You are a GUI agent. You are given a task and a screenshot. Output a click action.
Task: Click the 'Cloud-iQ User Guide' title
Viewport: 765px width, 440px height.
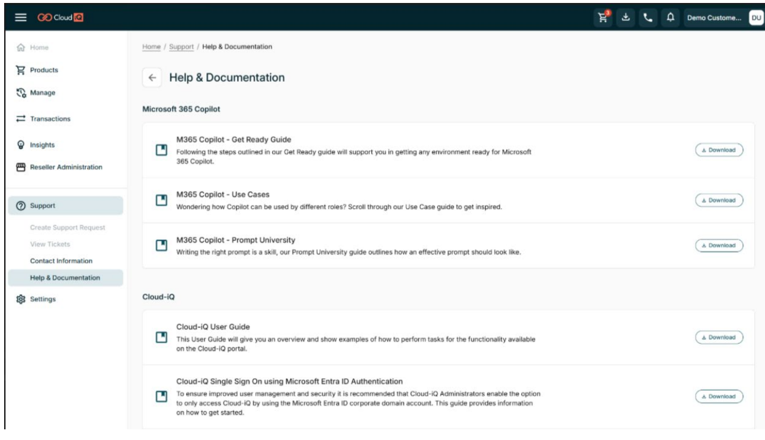[213, 327]
